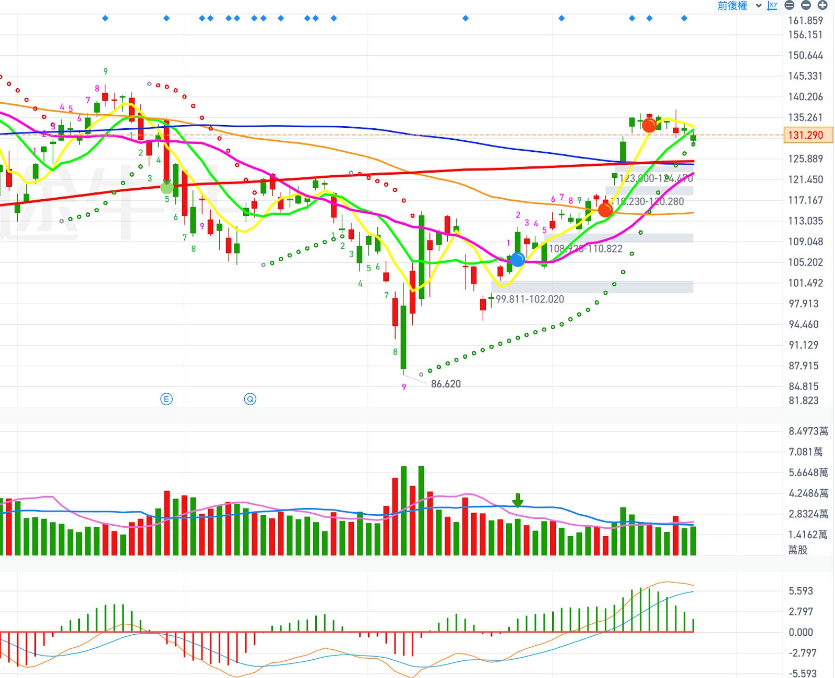The height and width of the screenshot is (678, 835).
Task: Click MACD axis value 2.797
Action: (801, 611)
